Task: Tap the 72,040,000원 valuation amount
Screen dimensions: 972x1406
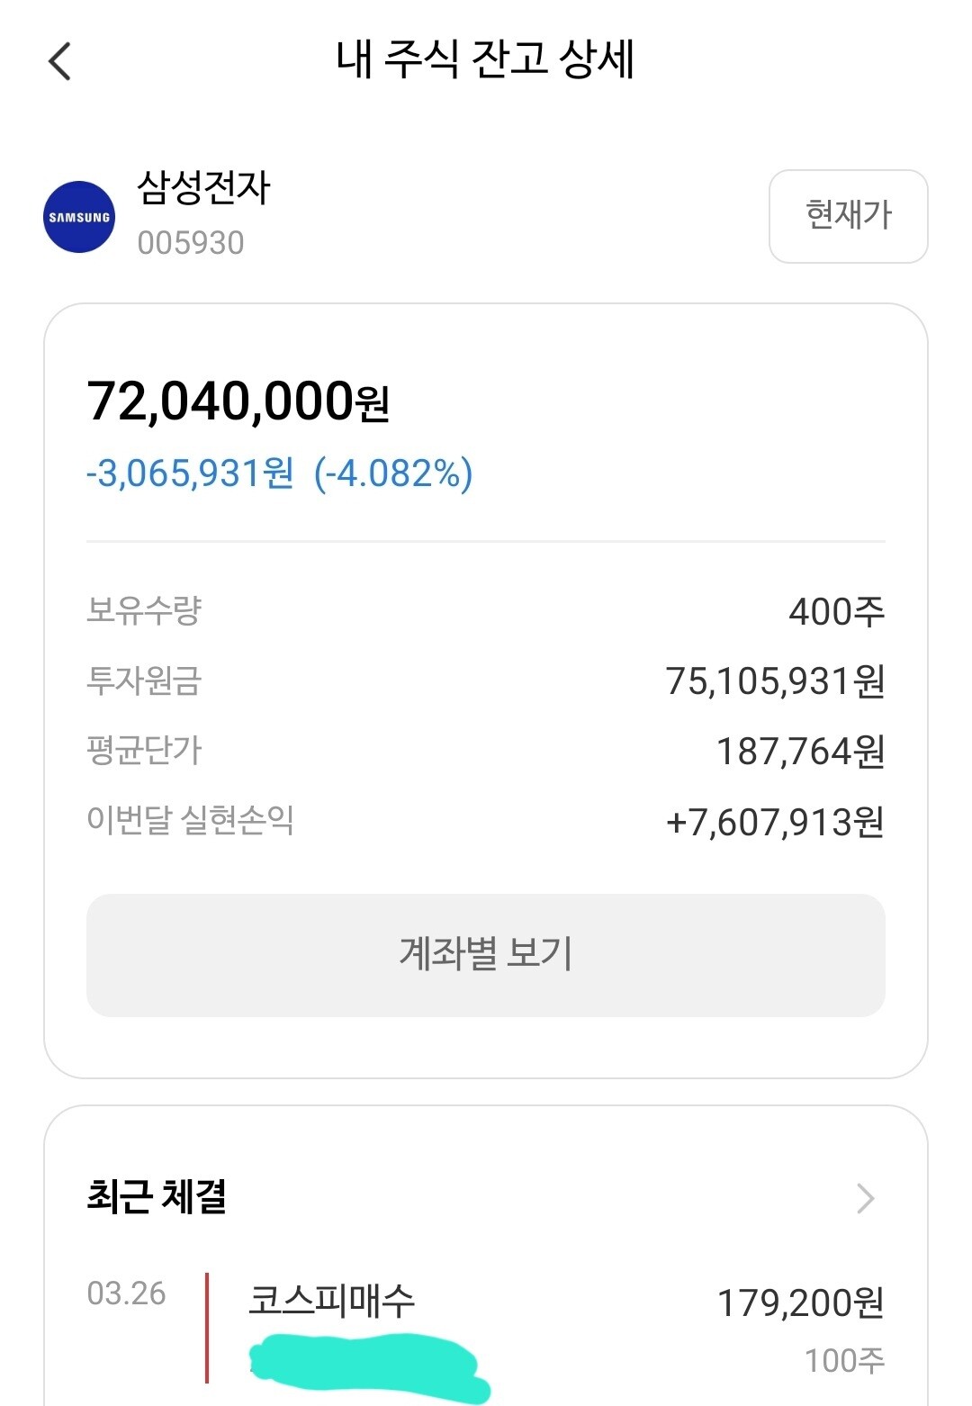Action: 238,401
